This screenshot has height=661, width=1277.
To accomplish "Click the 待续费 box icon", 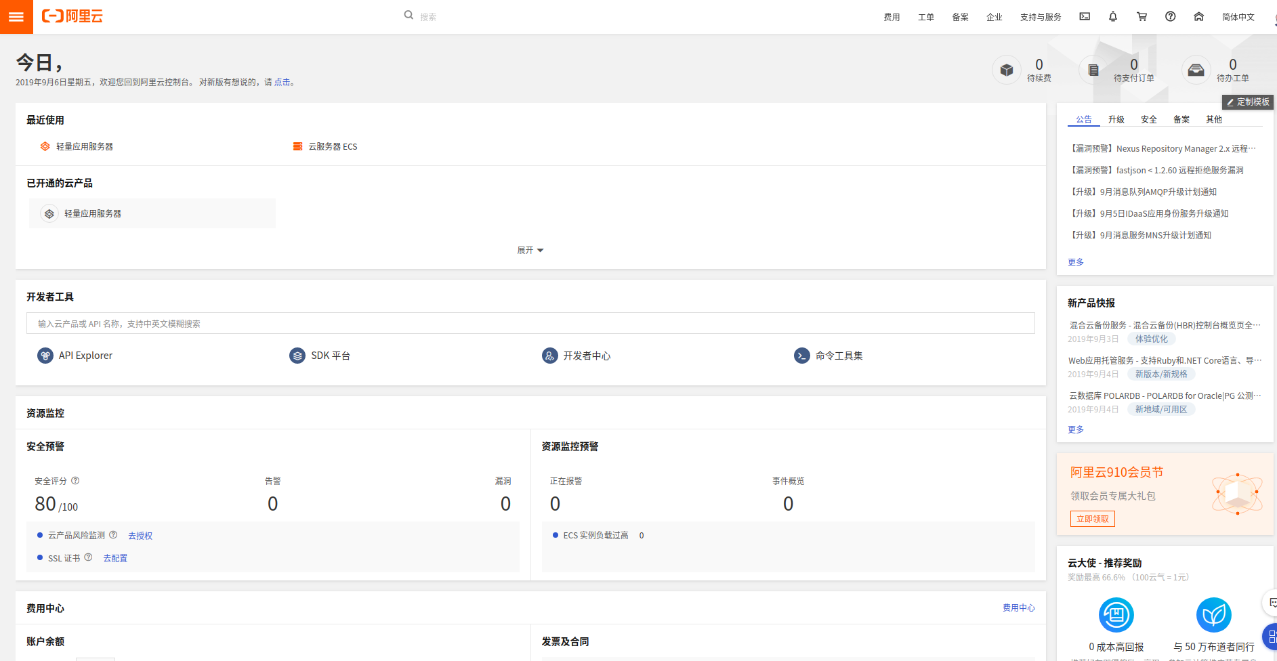I will (1007, 70).
